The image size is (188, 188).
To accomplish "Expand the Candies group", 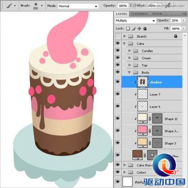I will [130, 51].
